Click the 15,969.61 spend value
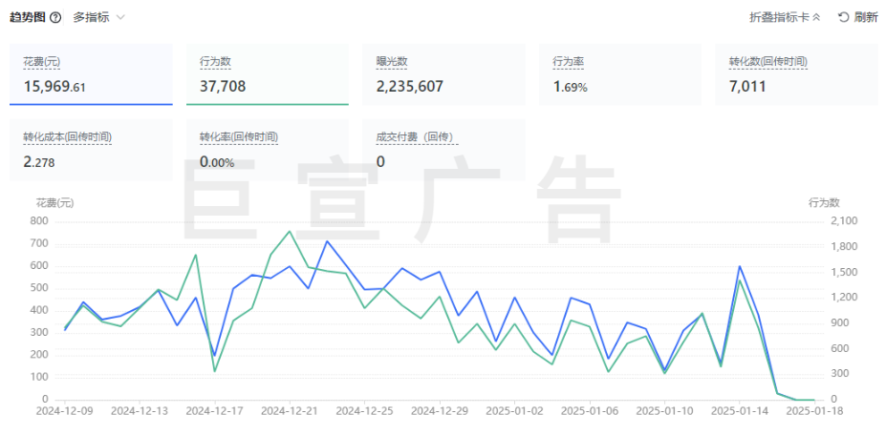Image resolution: width=886 pixels, height=435 pixels. [x=54, y=87]
